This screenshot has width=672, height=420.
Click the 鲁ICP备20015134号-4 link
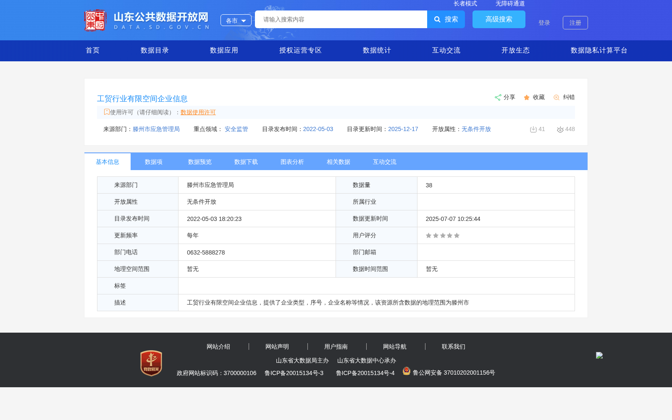(365, 373)
